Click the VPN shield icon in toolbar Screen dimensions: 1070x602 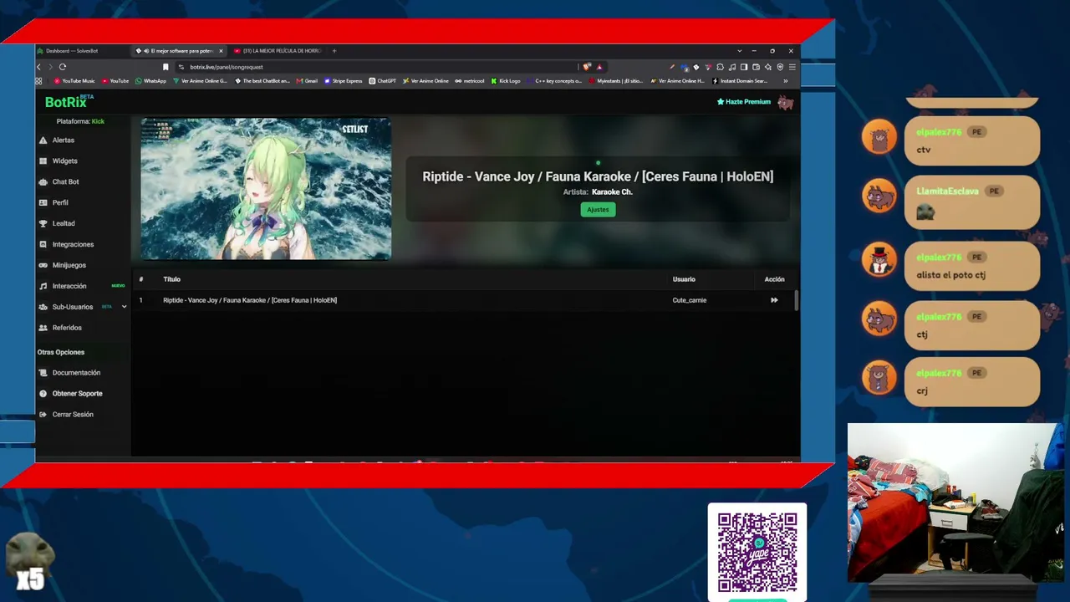pyautogui.click(x=780, y=67)
